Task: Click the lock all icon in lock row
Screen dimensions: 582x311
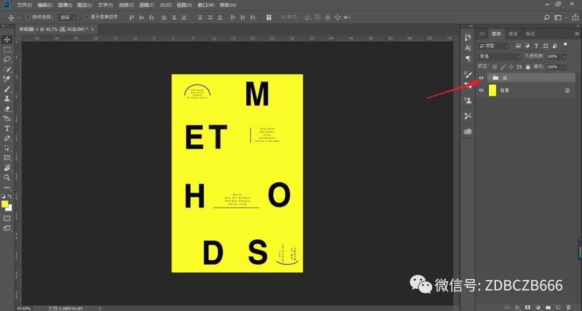Action: tap(528, 67)
